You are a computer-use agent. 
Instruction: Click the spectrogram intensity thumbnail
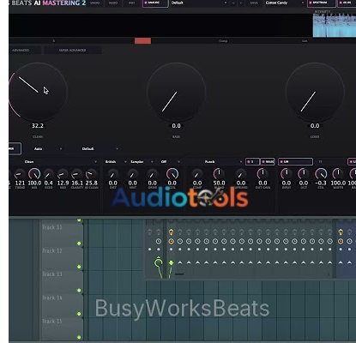pyautogui.click(x=335, y=25)
